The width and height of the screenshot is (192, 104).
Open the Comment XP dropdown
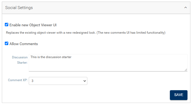click(x=58, y=81)
